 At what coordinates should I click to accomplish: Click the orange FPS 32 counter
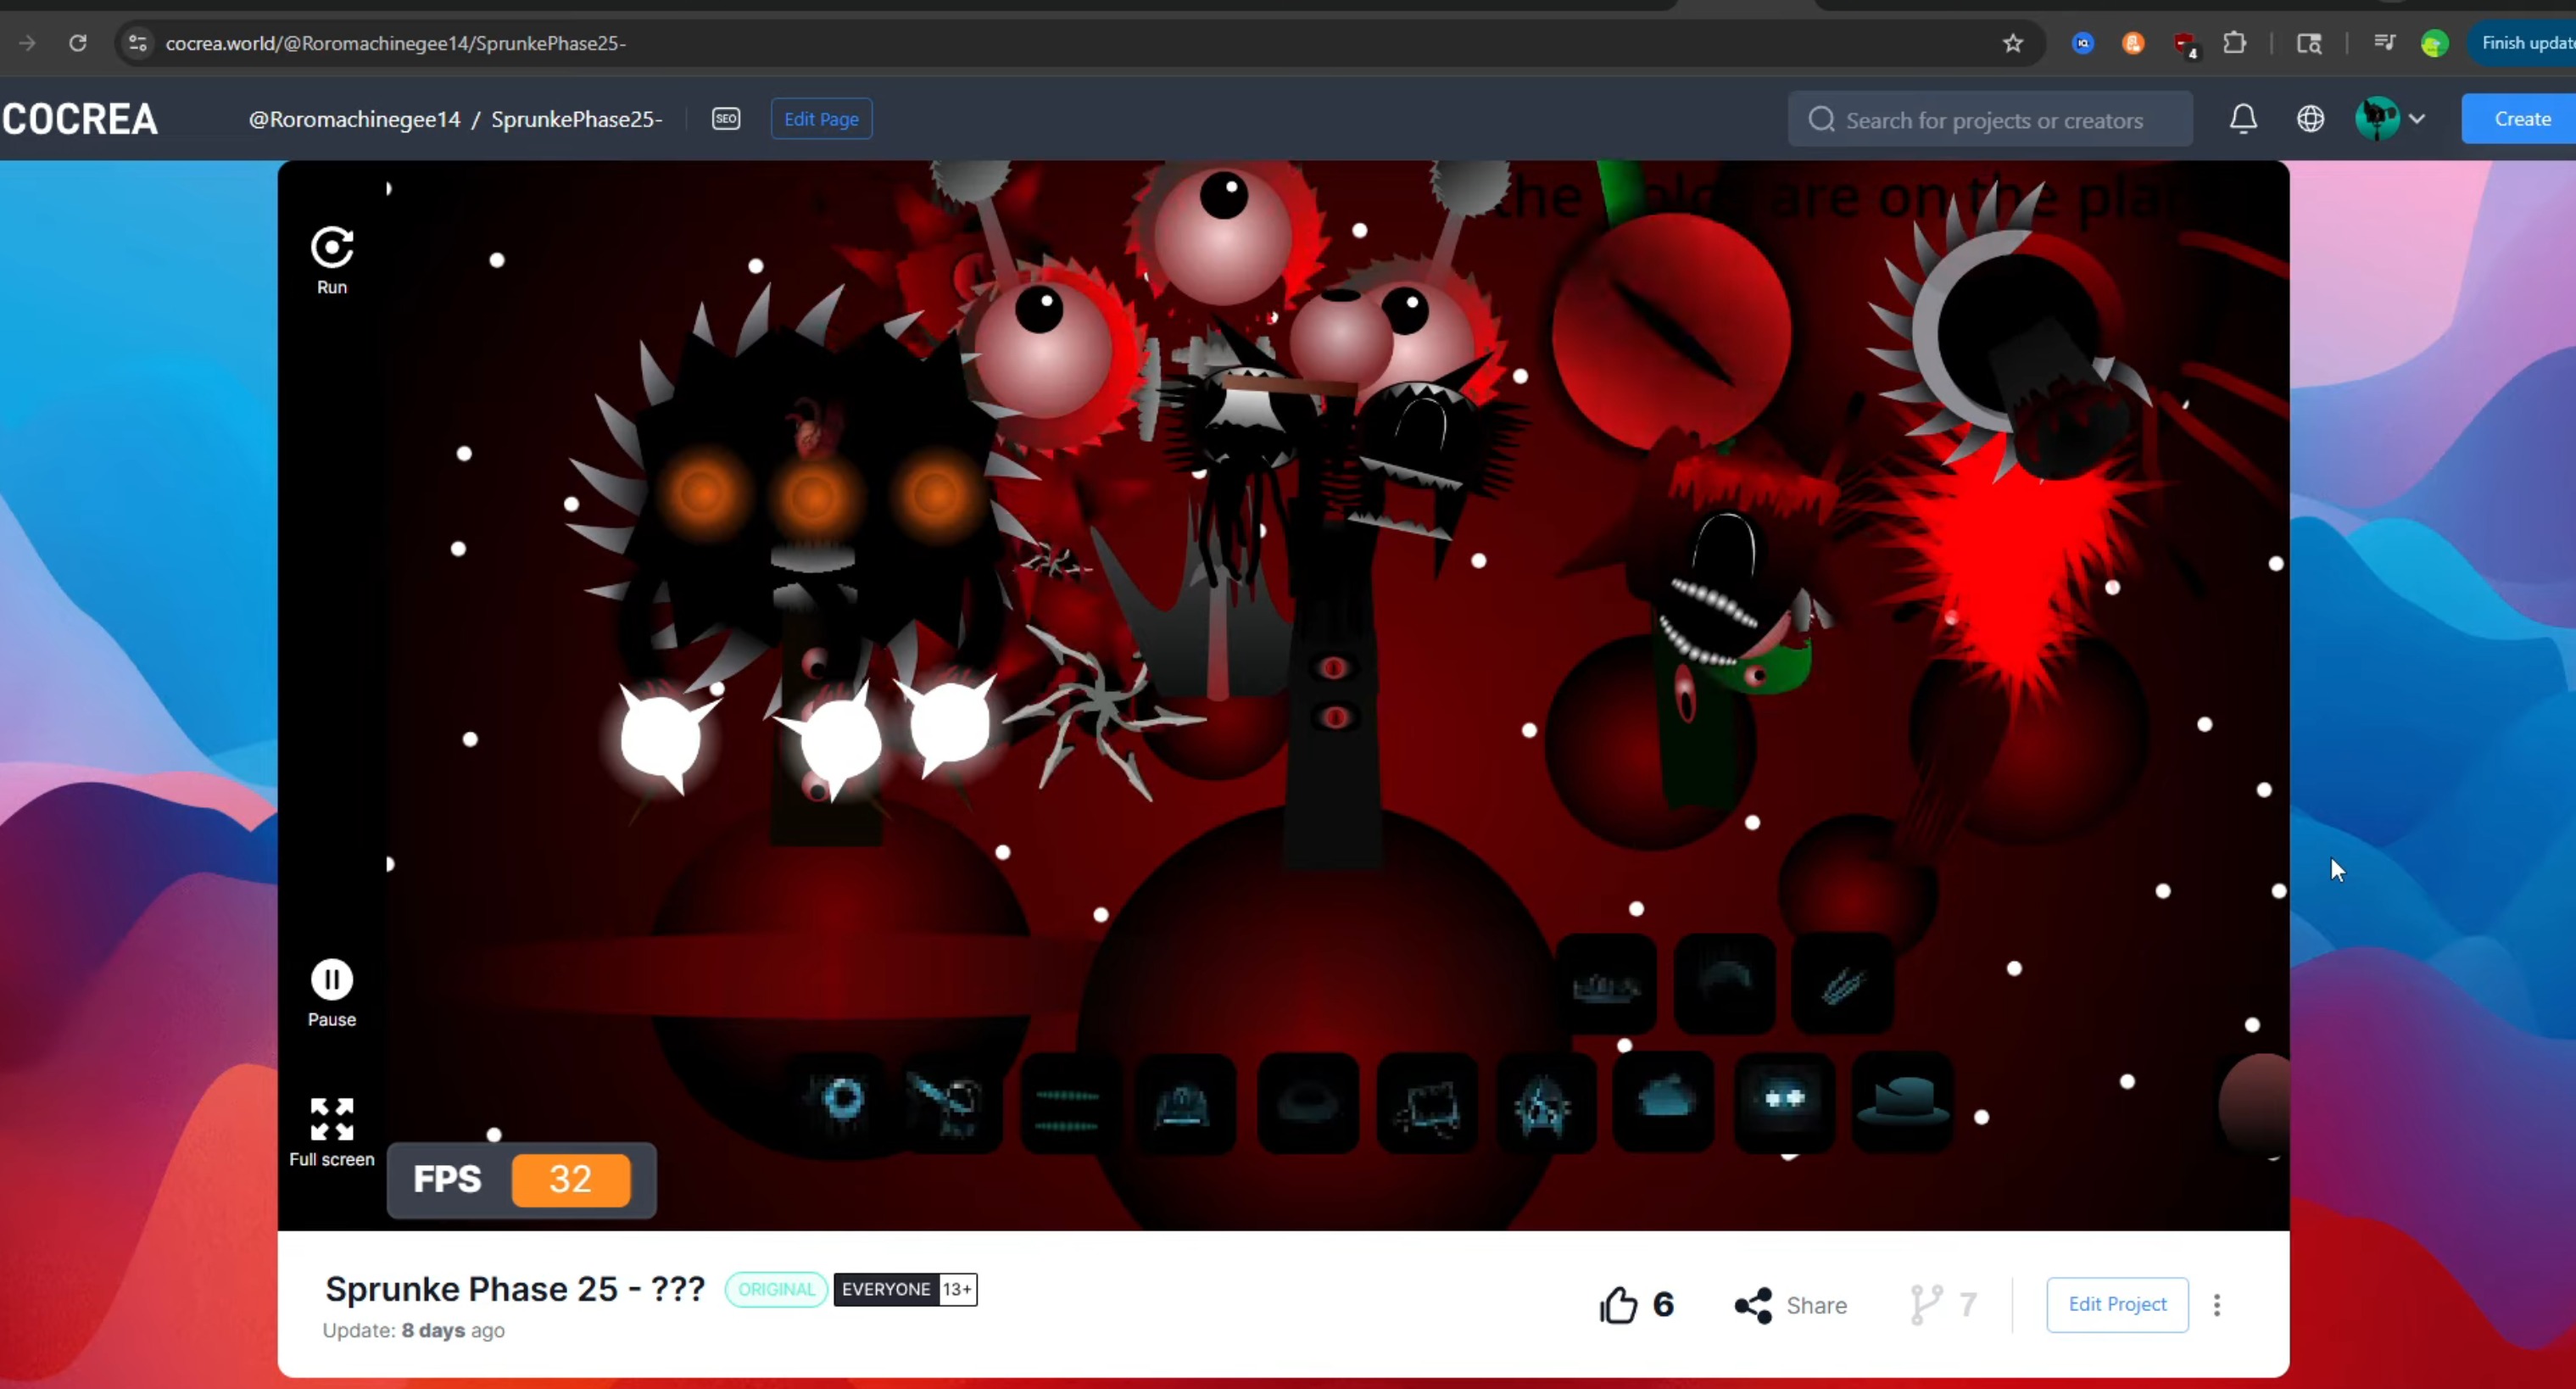point(571,1180)
